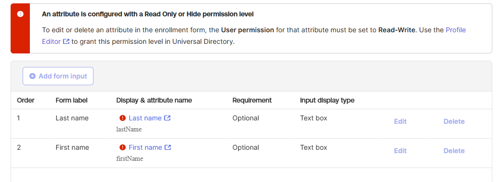This screenshot has height=182, width=501.
Task: Delete the First name row
Action: 454,151
